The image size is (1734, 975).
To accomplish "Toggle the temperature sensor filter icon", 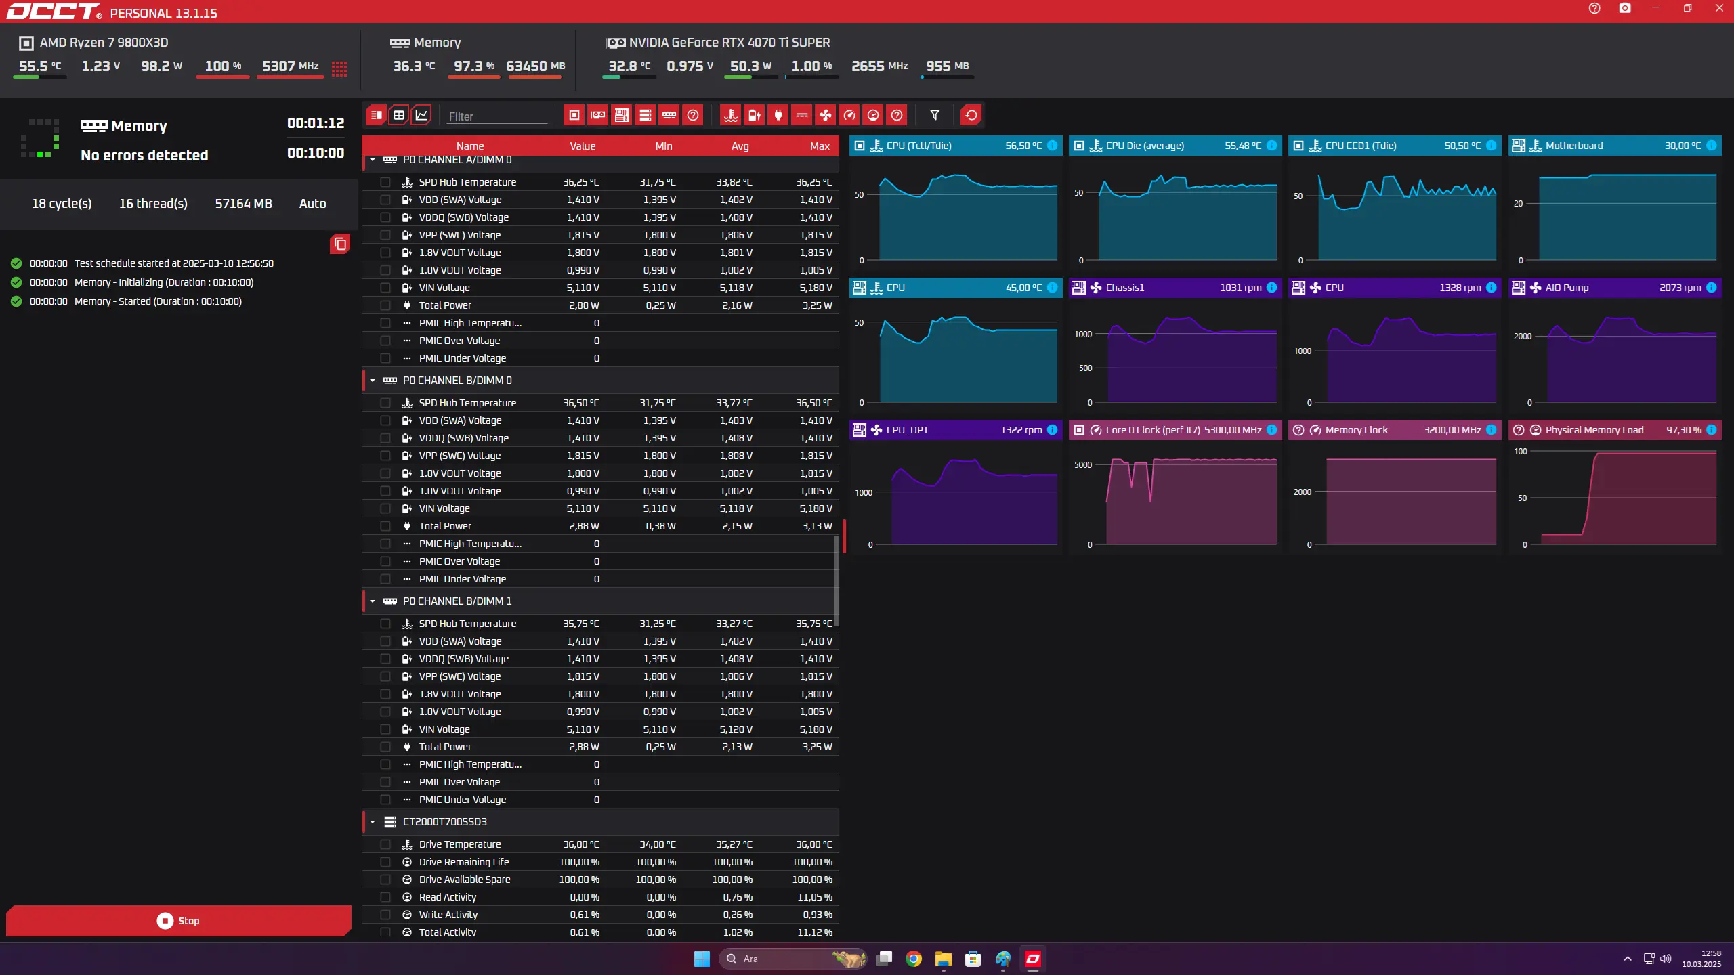I will [731, 115].
